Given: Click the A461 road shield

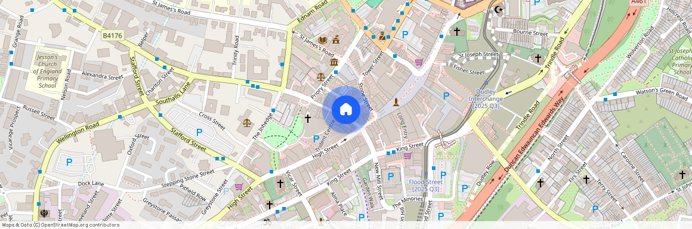Looking at the screenshot, I should click(x=638, y=2).
